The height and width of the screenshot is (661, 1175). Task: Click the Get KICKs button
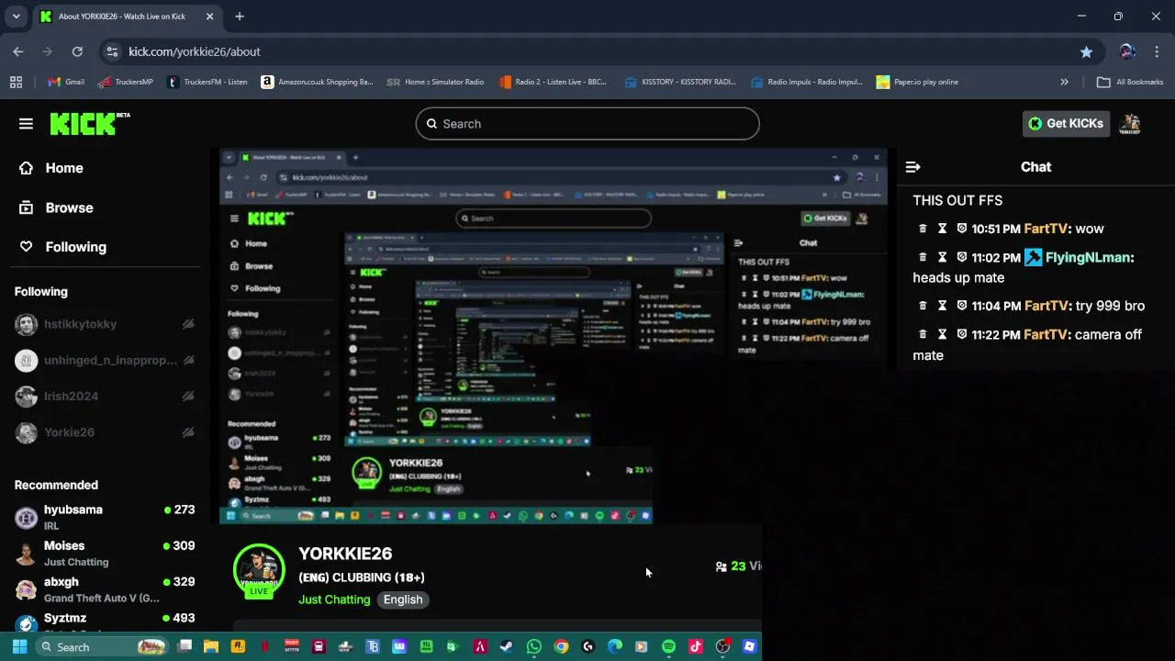[x=1066, y=124]
